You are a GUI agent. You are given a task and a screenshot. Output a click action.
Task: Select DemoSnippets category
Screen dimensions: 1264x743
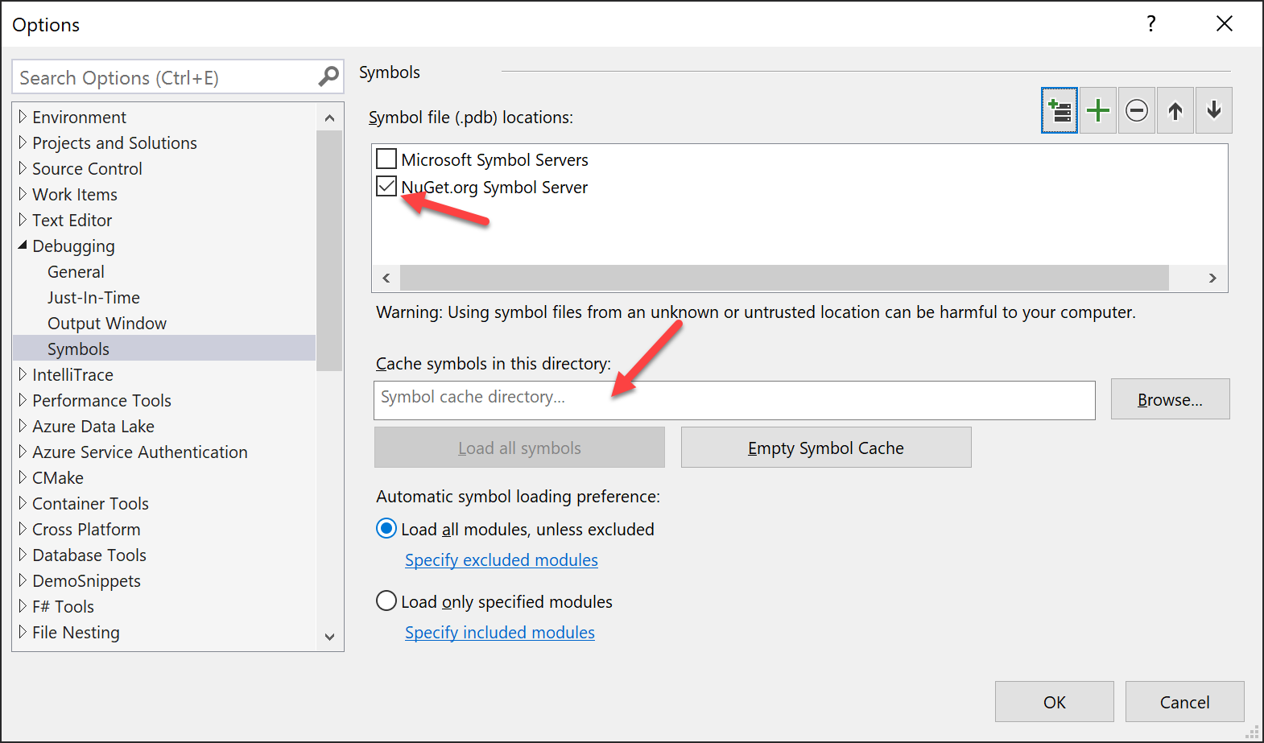(x=86, y=581)
